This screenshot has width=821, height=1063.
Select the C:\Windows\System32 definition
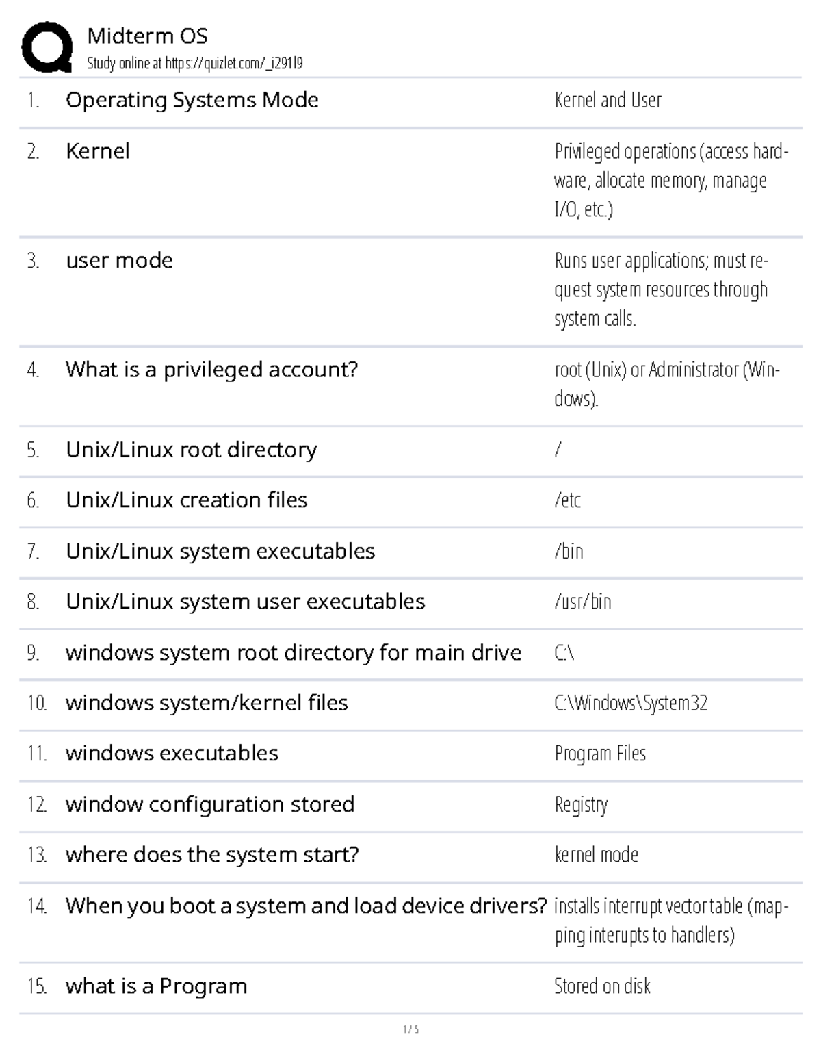coord(631,703)
